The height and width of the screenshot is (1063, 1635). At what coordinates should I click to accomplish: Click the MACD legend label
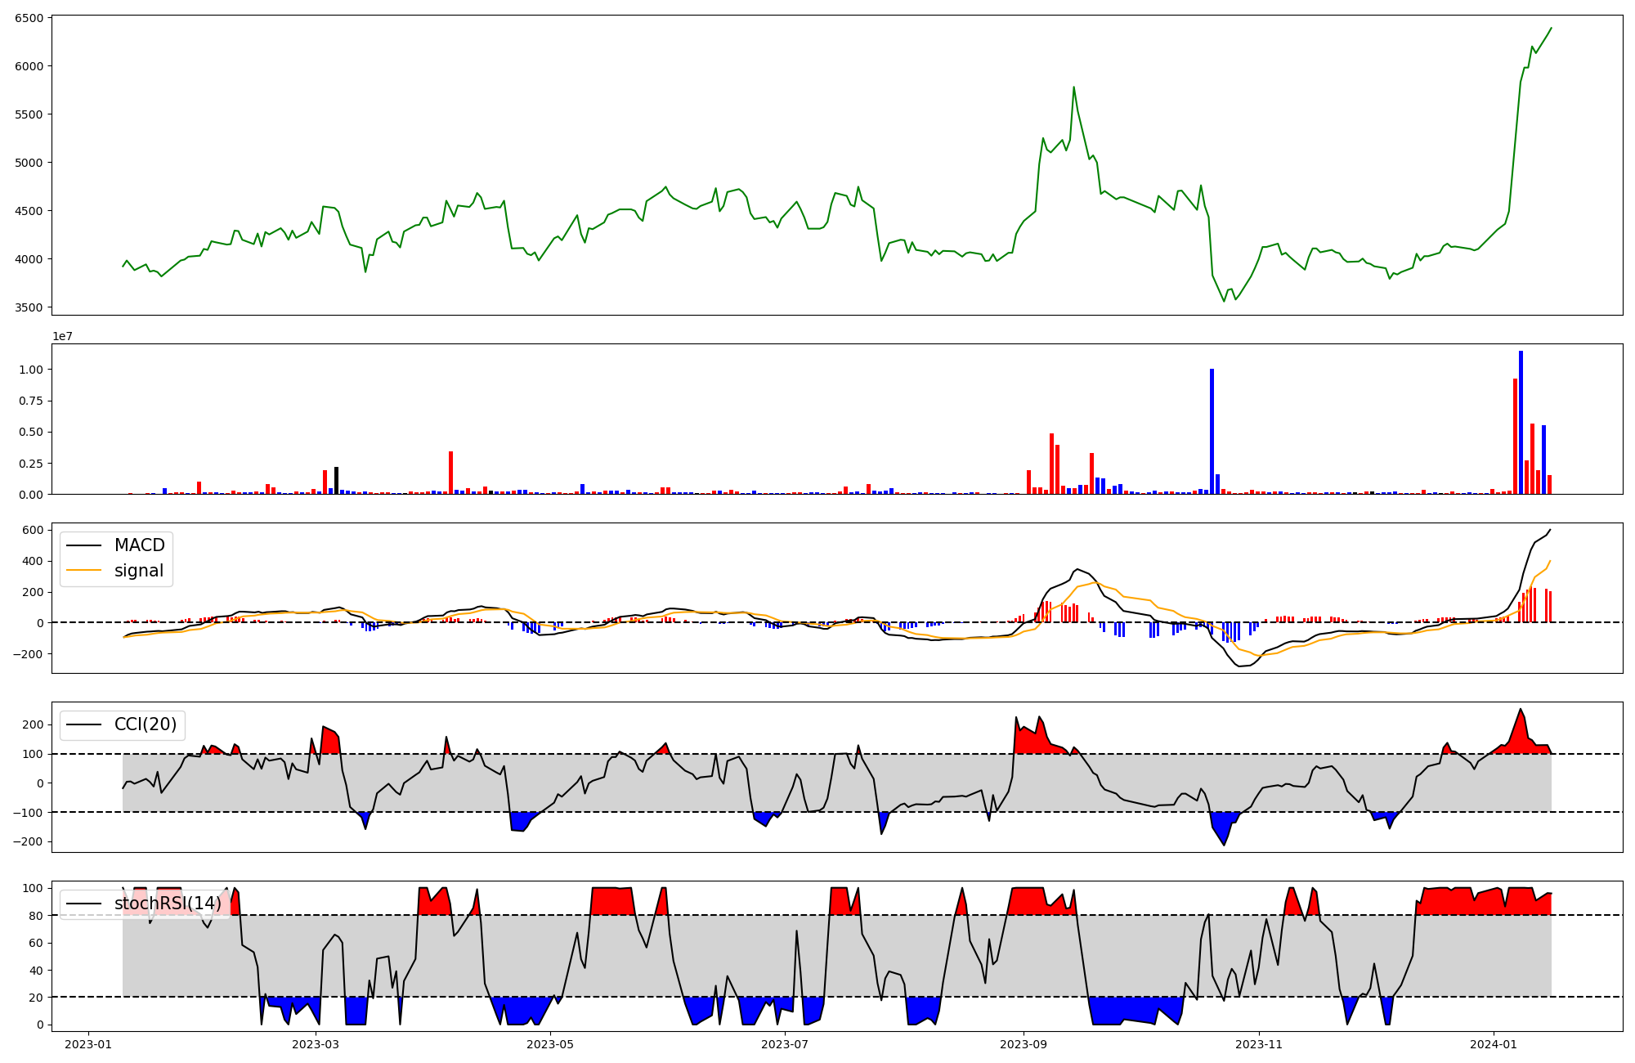[139, 545]
